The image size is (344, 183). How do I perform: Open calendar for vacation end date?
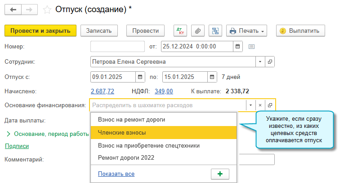(x=211, y=76)
